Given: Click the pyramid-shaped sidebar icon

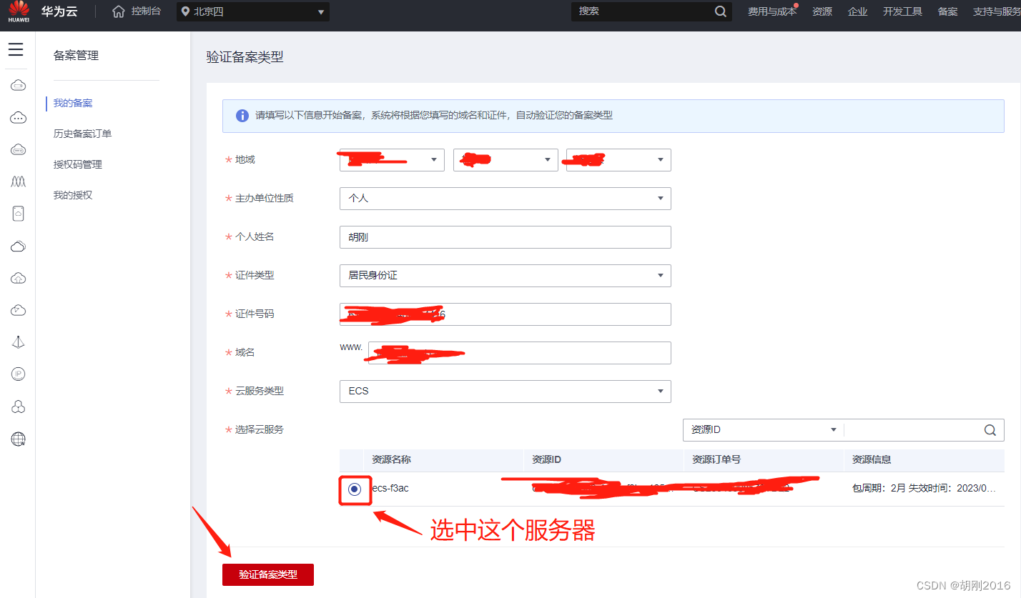Looking at the screenshot, I should tap(19, 342).
